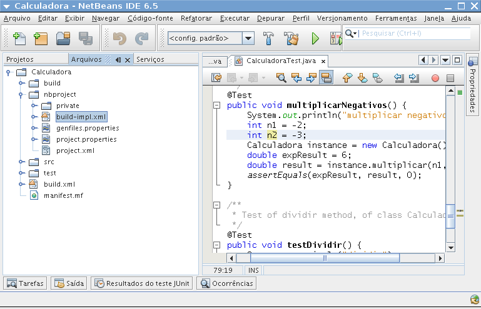Minimize the Arquivos window panel
Screen dimensions: 481x309
(x=118, y=60)
